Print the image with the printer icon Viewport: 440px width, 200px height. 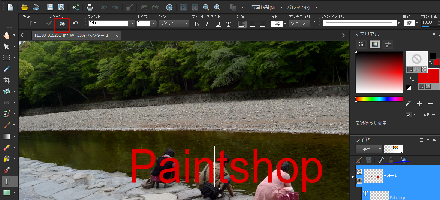[90, 7]
